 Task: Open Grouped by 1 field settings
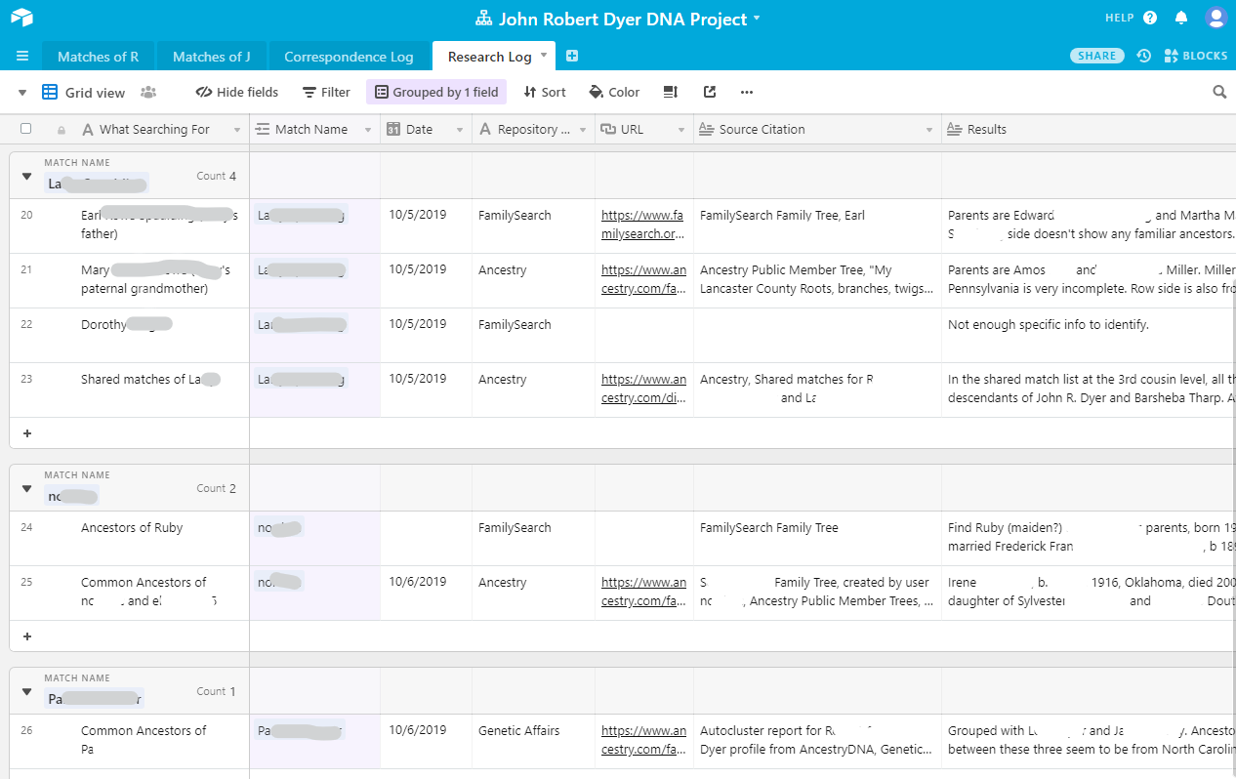point(436,92)
